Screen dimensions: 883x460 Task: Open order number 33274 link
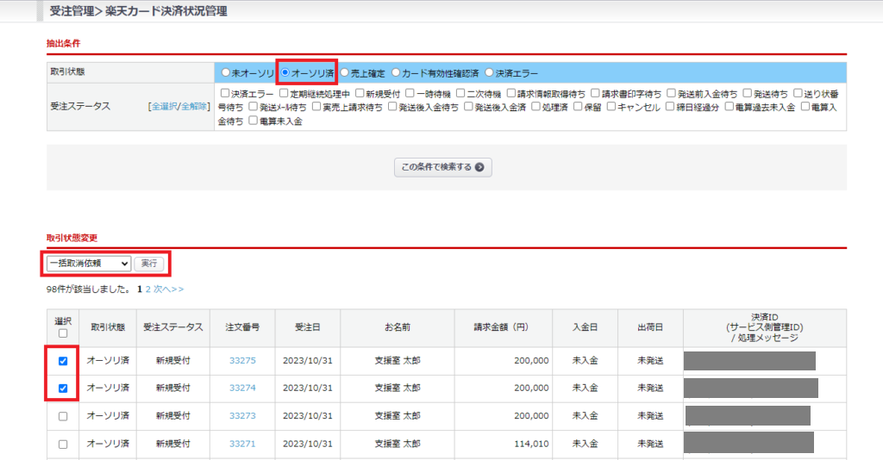tap(242, 389)
